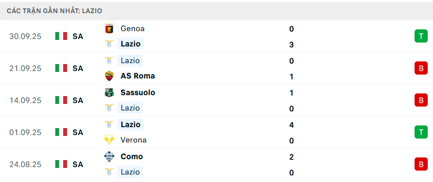Click the Verona club crest icon

coord(109,140)
